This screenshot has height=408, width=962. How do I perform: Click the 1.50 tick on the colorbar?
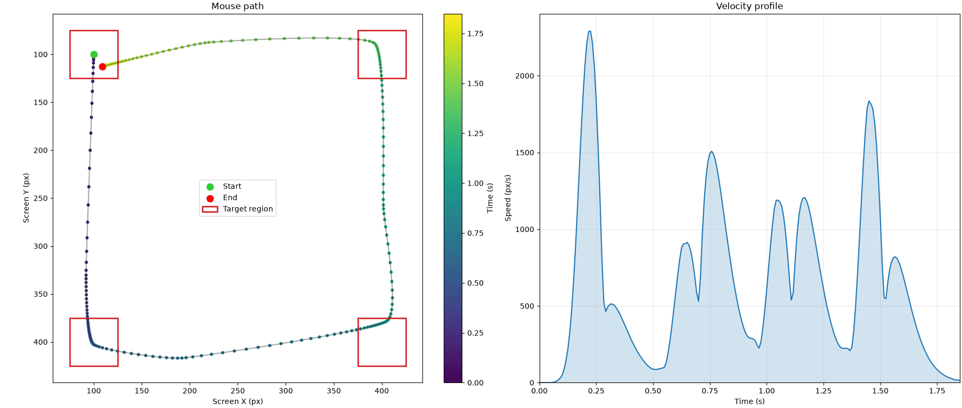click(x=475, y=84)
